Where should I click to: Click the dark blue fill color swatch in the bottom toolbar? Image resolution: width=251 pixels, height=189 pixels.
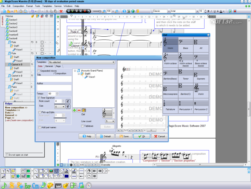tap(67, 176)
